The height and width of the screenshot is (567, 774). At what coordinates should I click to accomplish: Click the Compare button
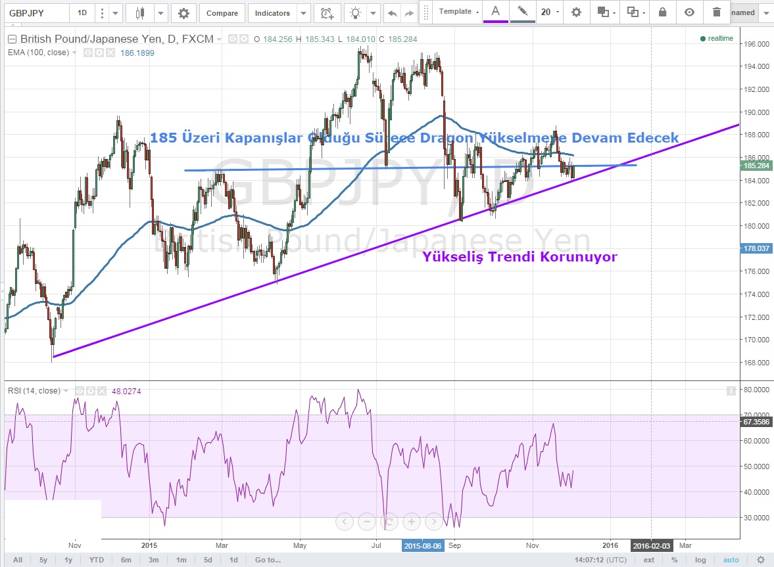(222, 13)
